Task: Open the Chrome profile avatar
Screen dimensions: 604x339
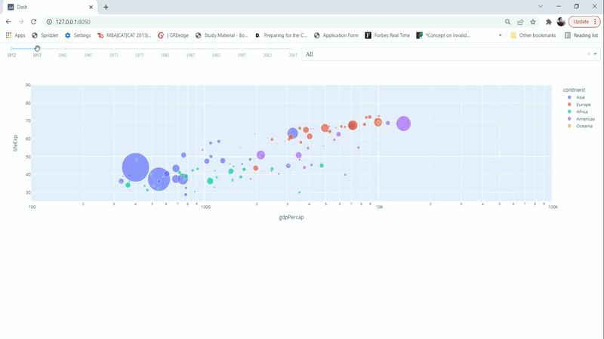Action: click(561, 22)
